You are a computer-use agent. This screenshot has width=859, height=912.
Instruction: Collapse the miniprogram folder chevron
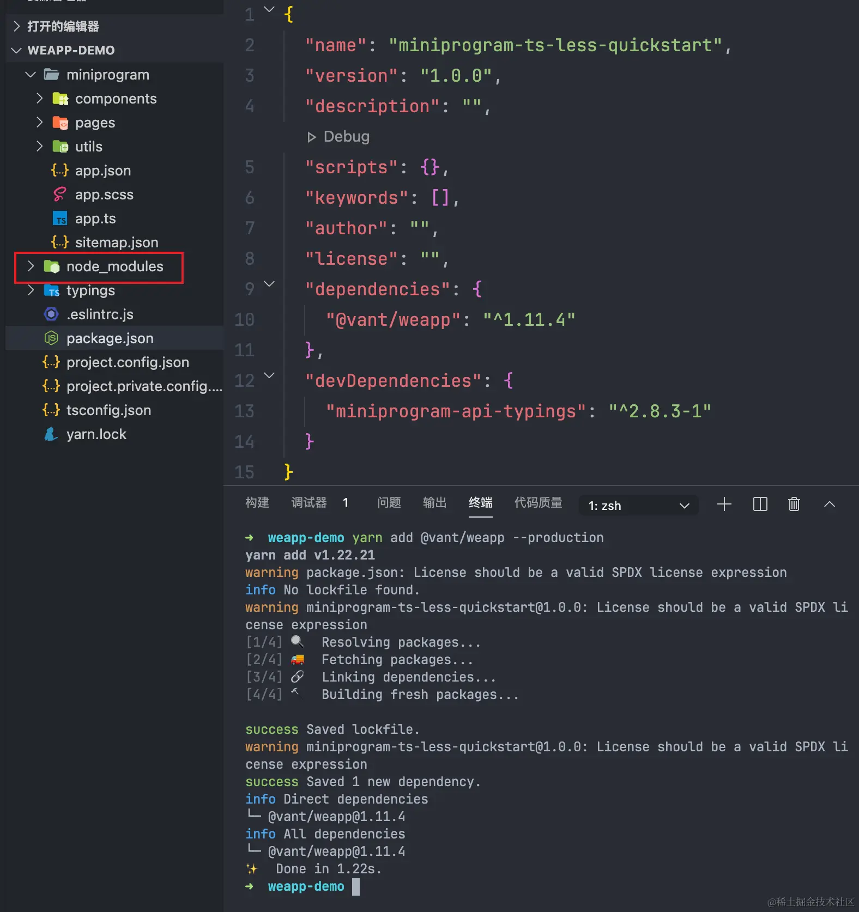click(31, 74)
